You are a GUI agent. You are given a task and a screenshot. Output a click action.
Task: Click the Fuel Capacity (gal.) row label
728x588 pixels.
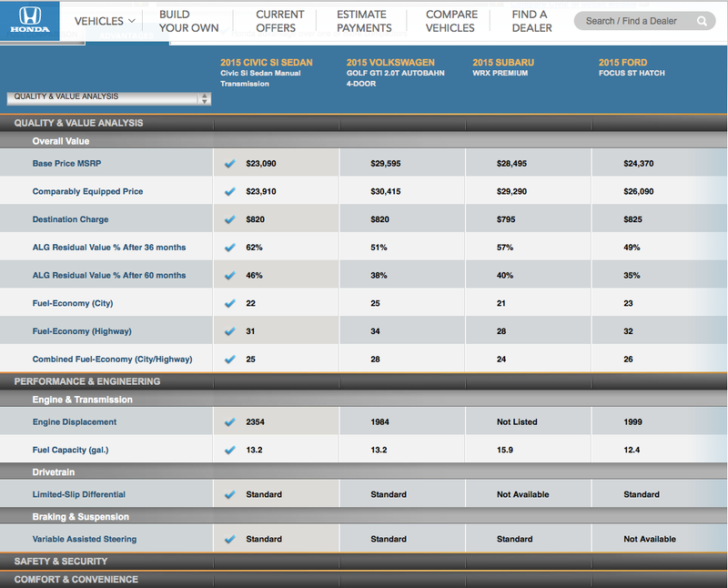(x=70, y=450)
